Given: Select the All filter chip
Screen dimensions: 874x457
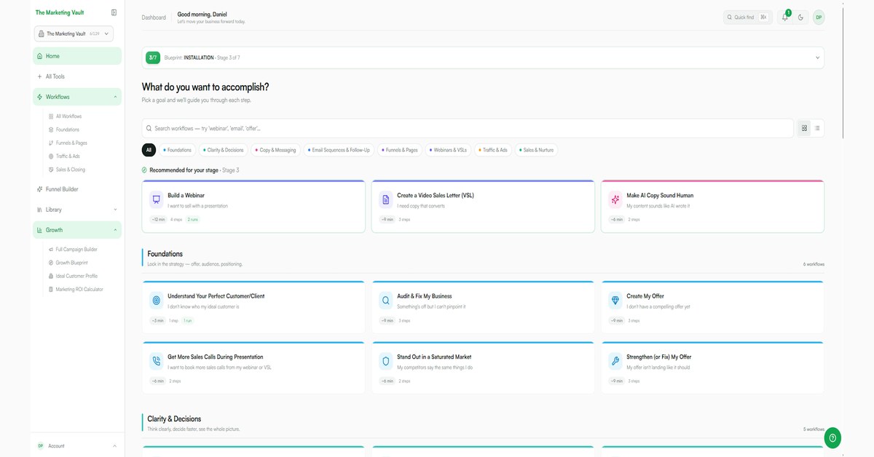Looking at the screenshot, I should pos(149,150).
